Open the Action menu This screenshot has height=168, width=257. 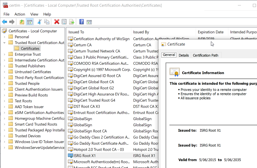click(x=20, y=14)
